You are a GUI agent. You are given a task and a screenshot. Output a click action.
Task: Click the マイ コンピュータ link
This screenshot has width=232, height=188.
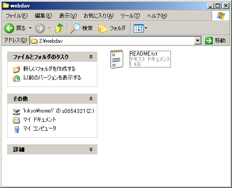[x=40, y=128]
